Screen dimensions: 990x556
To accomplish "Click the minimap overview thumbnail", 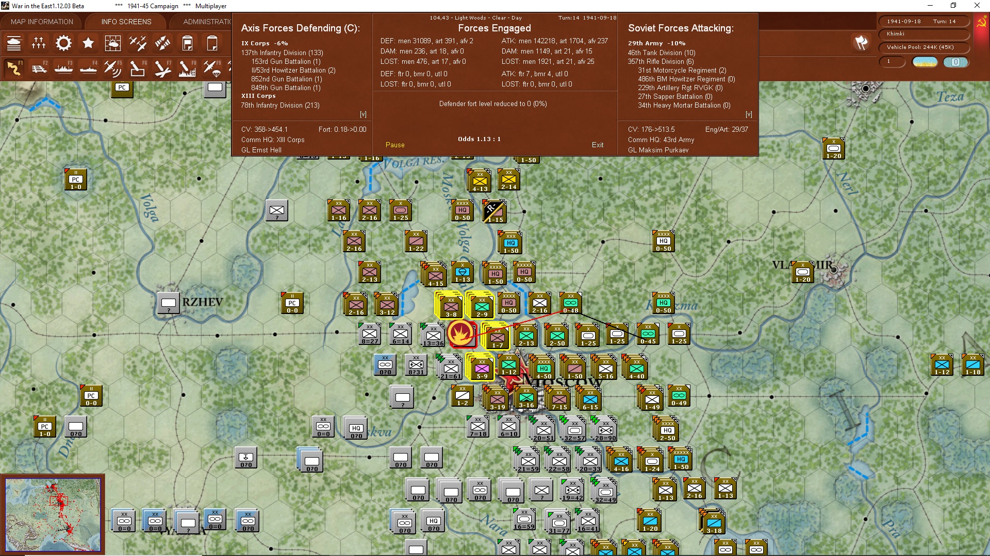I will pos(53,515).
